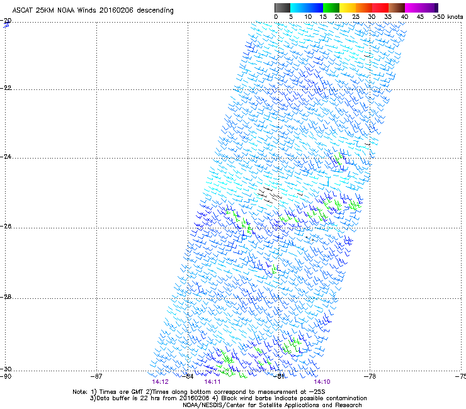Click the "20" label under the color bar
The width and height of the screenshot is (466, 409).
[x=338, y=17]
